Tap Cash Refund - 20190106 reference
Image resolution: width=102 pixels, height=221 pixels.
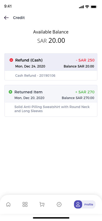(35, 76)
